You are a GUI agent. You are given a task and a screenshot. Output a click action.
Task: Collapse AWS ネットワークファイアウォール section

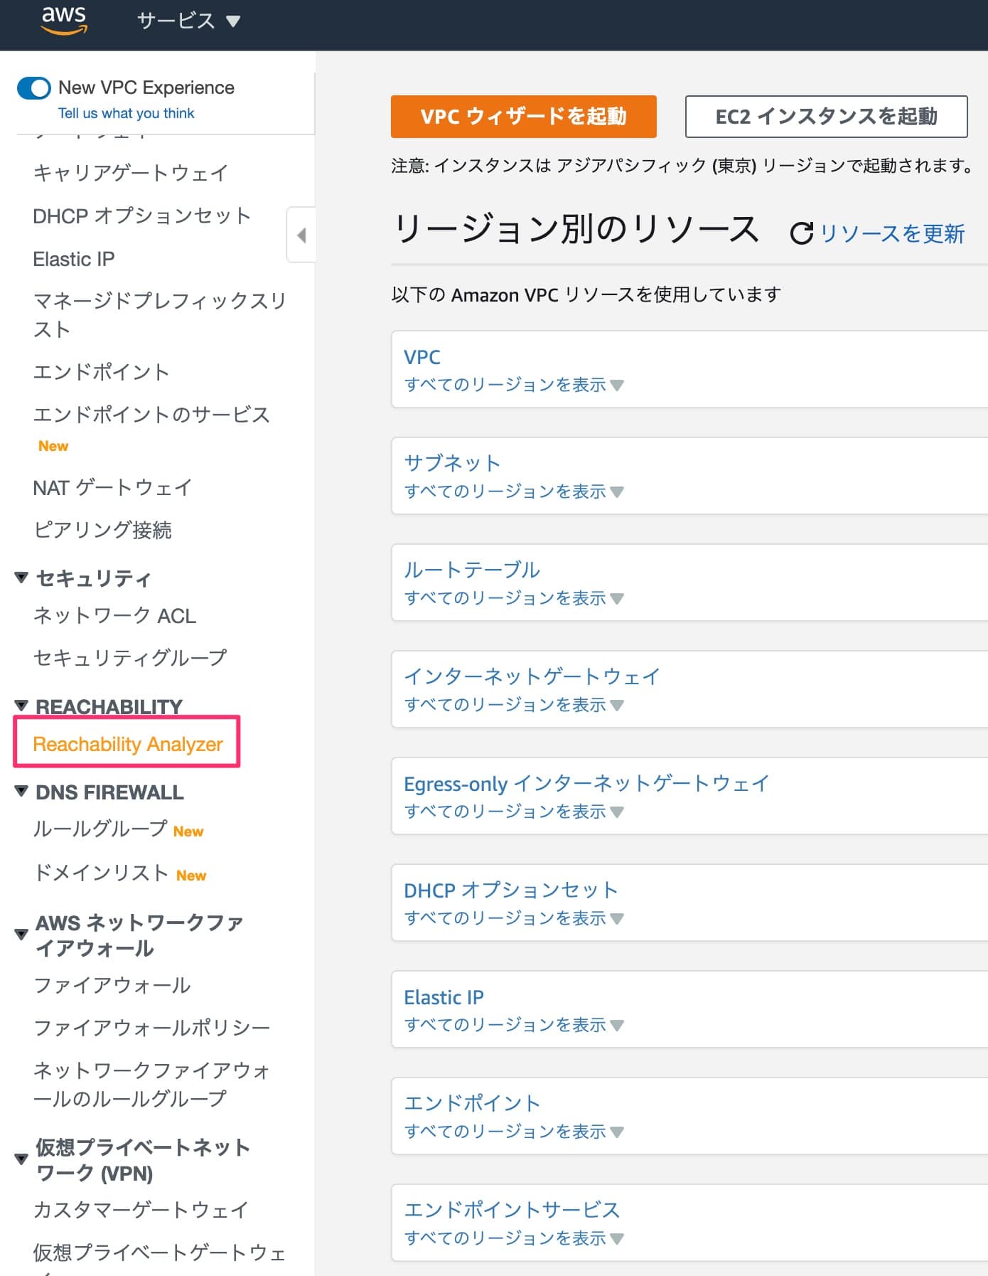point(21,935)
